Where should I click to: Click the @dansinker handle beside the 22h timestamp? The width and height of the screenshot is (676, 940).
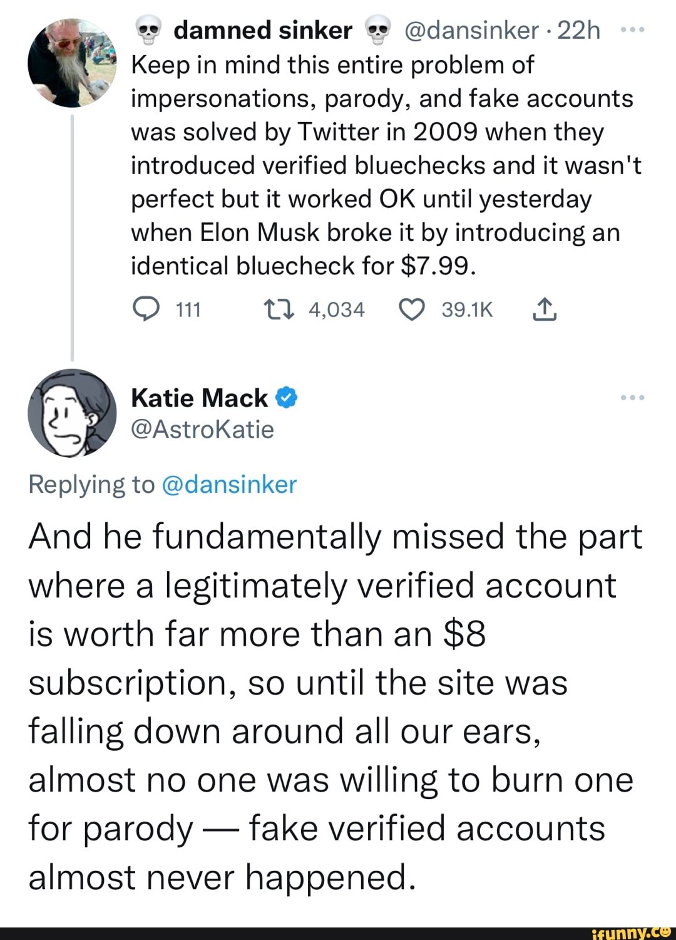tap(472, 30)
